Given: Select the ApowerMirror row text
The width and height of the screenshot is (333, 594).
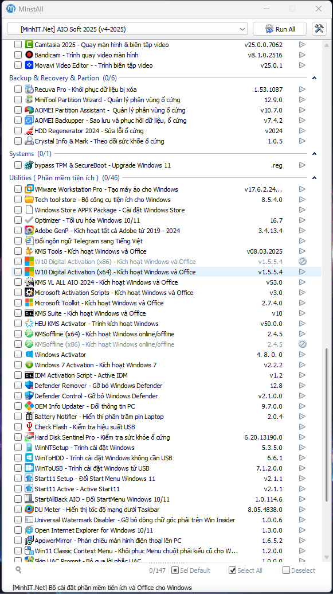Looking at the screenshot, I should click(x=108, y=541).
